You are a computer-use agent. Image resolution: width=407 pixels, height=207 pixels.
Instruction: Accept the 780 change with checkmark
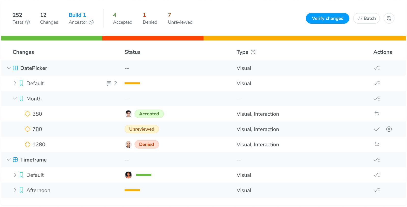pyautogui.click(x=377, y=129)
